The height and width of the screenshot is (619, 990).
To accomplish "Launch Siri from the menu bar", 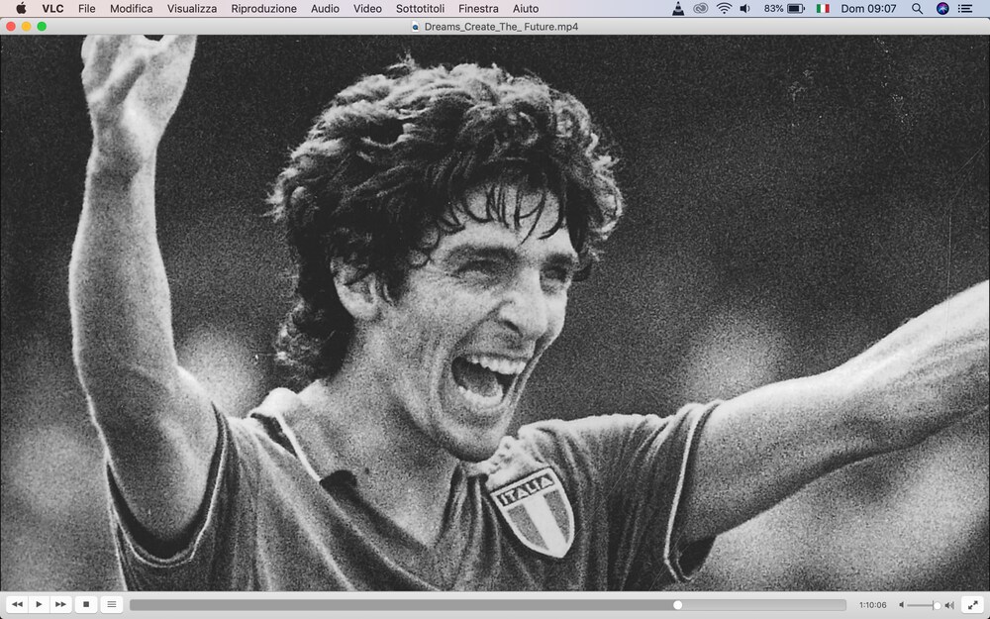I will 942,8.
